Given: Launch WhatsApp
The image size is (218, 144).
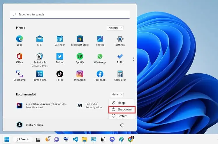Looking at the screenshot, I should coord(100,58).
